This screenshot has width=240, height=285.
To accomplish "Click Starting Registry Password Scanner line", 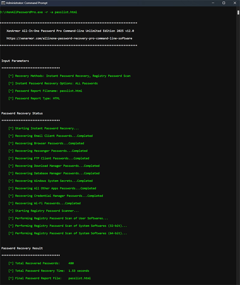I will click(x=43, y=211).
